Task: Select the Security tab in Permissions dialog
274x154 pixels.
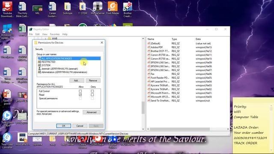Action: point(39,49)
